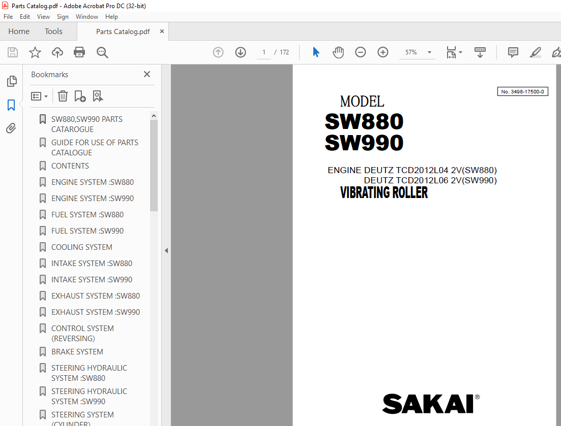Screen dimensions: 561x426
Task: Click the 57% zoom value field
Action: pyautogui.click(x=411, y=52)
